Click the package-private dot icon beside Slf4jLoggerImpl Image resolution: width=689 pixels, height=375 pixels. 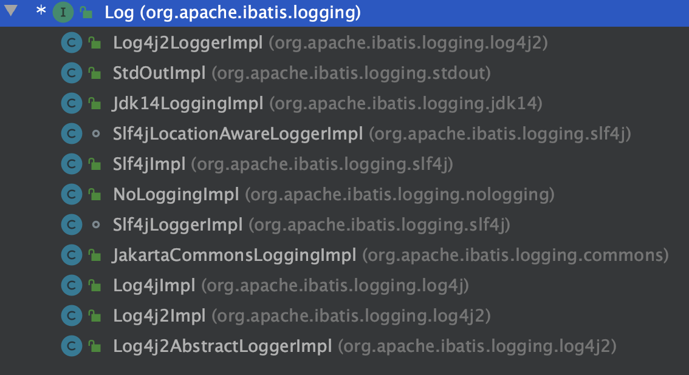pyautogui.click(x=95, y=225)
